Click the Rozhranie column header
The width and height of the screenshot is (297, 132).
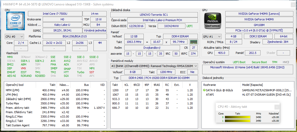pyautogui.click(x=221, y=85)
